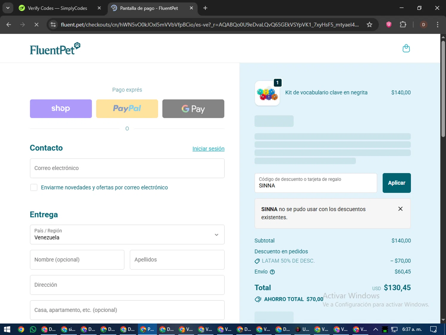Switch to Verify Codes — SimplyCodes tab
Image resolution: width=446 pixels, height=335 pixels.
pos(57,8)
